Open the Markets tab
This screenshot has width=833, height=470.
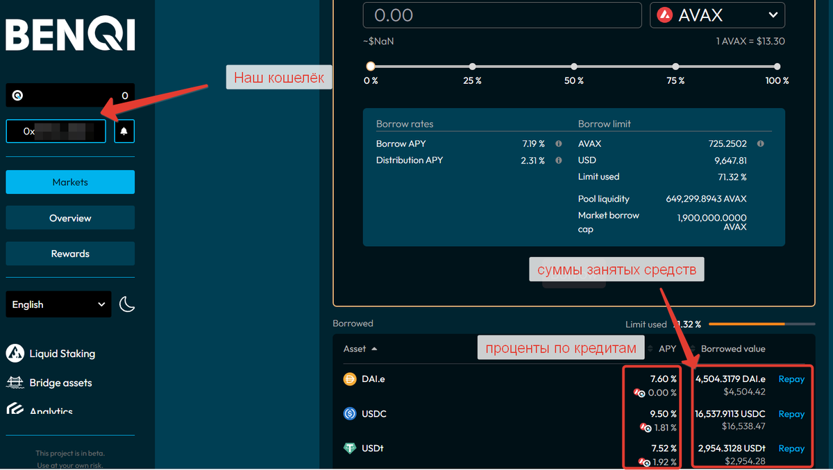[70, 182]
